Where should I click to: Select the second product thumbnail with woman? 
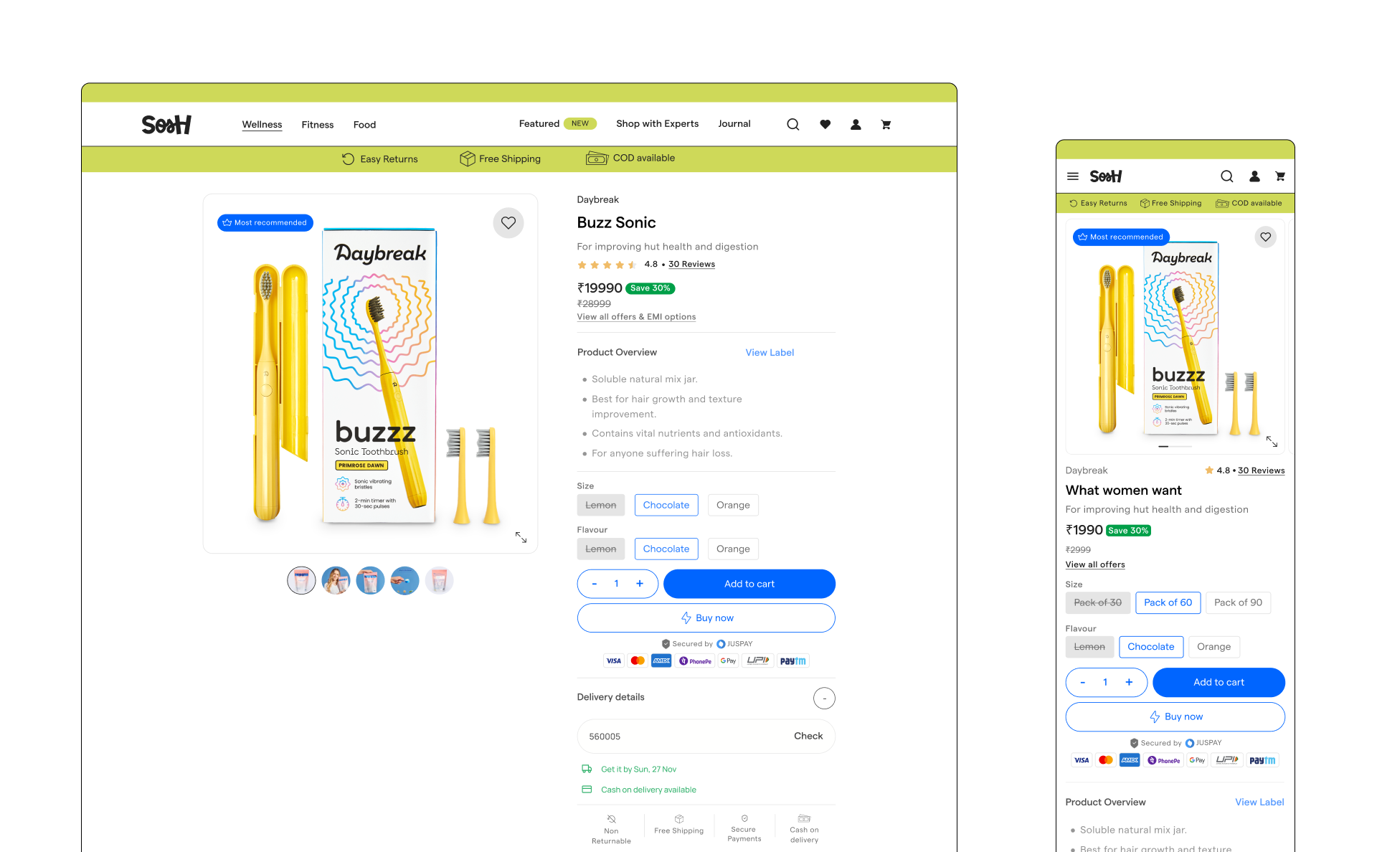click(x=336, y=580)
